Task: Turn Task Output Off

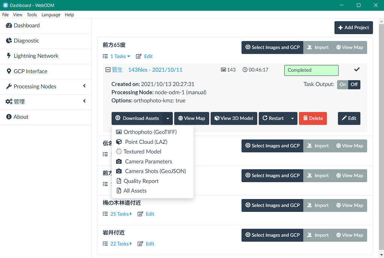Action: 354,84
